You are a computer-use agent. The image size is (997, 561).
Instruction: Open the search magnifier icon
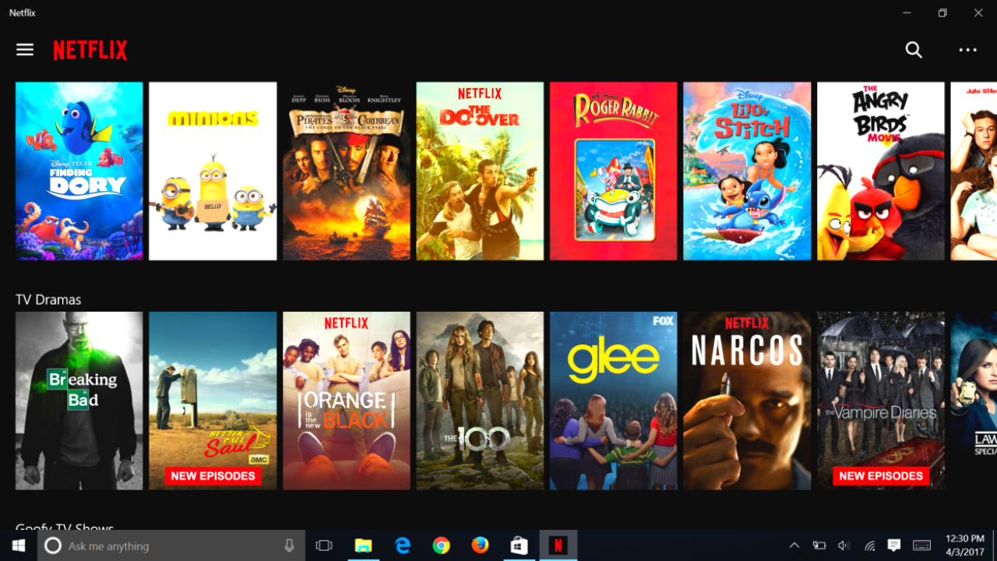(914, 50)
